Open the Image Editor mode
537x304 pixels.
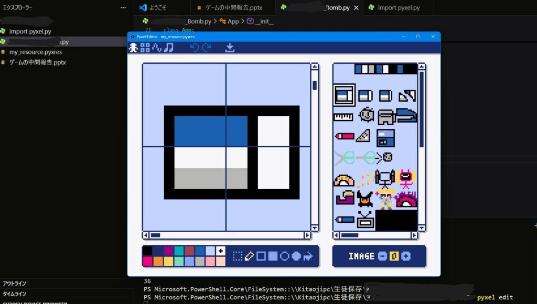tap(134, 48)
